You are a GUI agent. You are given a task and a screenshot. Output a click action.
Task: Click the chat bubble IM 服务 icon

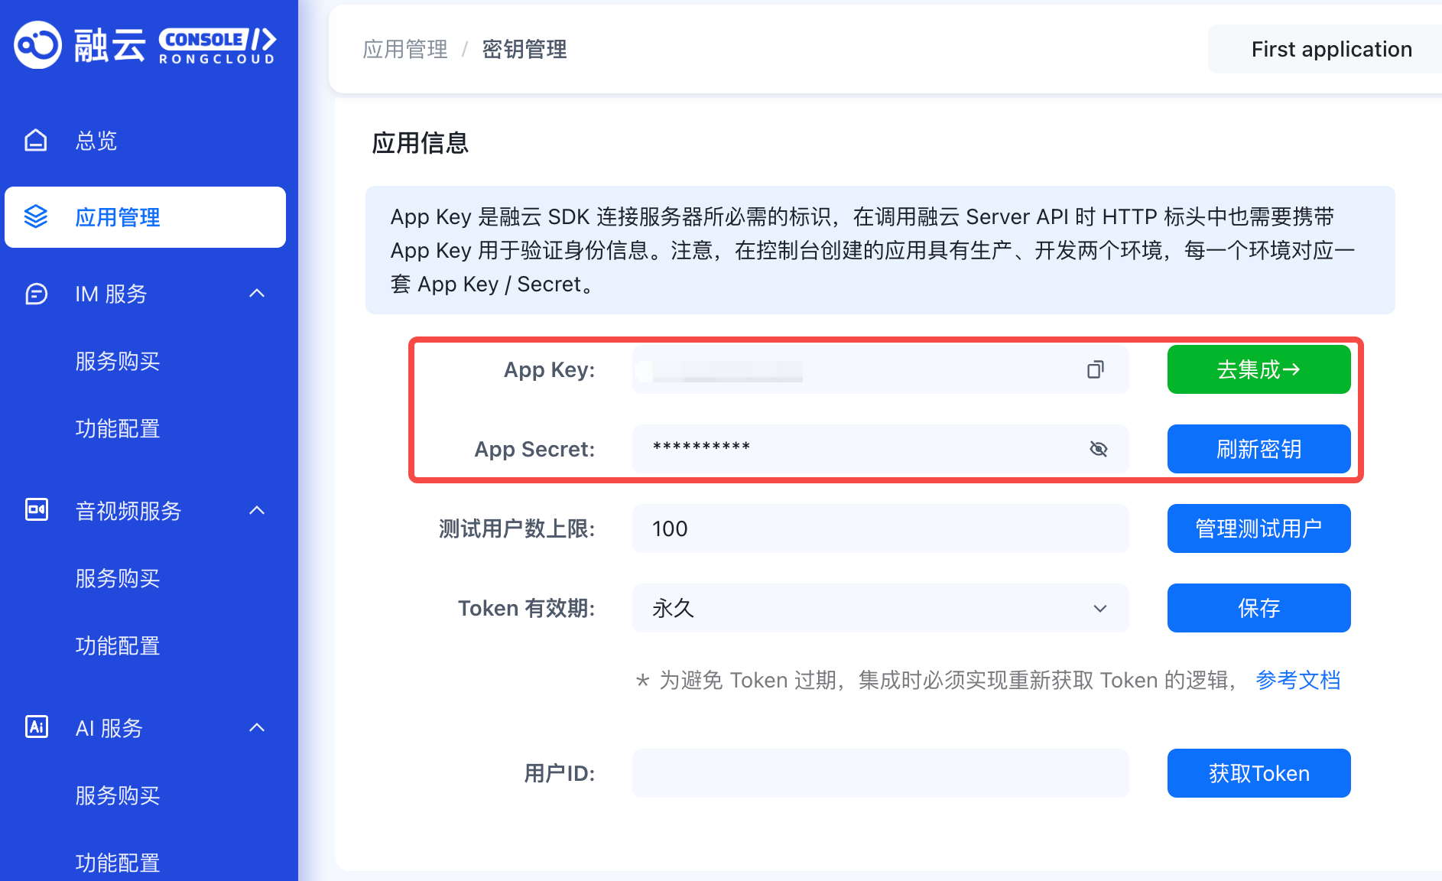pos(36,294)
